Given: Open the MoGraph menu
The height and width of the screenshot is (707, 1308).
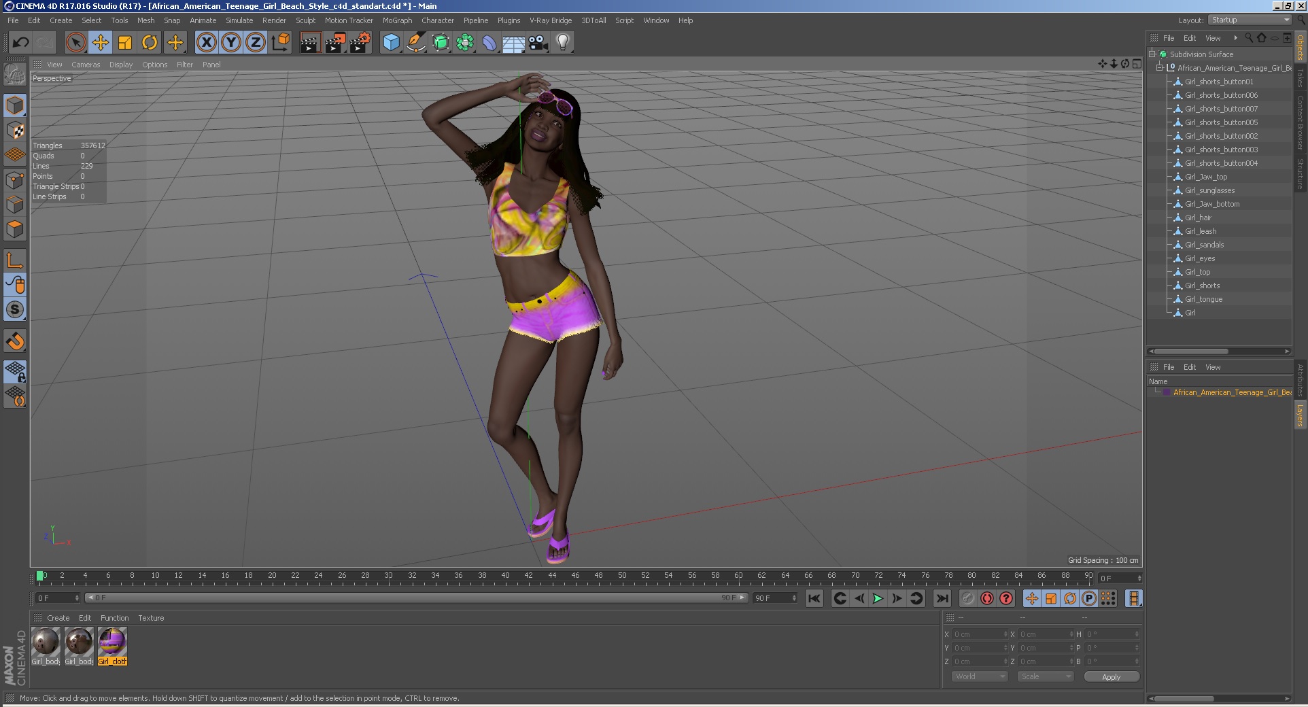Looking at the screenshot, I should [x=397, y=20].
